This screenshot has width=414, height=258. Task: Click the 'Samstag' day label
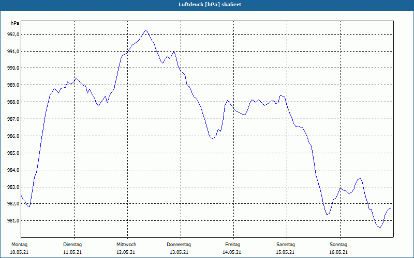pos(286,245)
